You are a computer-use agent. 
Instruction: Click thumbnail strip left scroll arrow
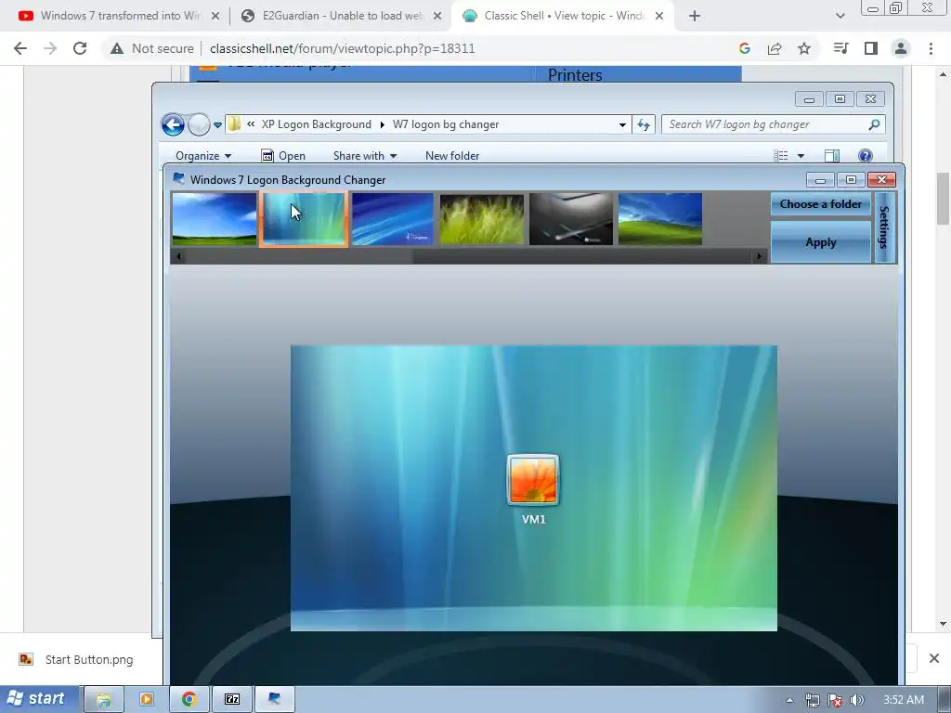coord(178,256)
